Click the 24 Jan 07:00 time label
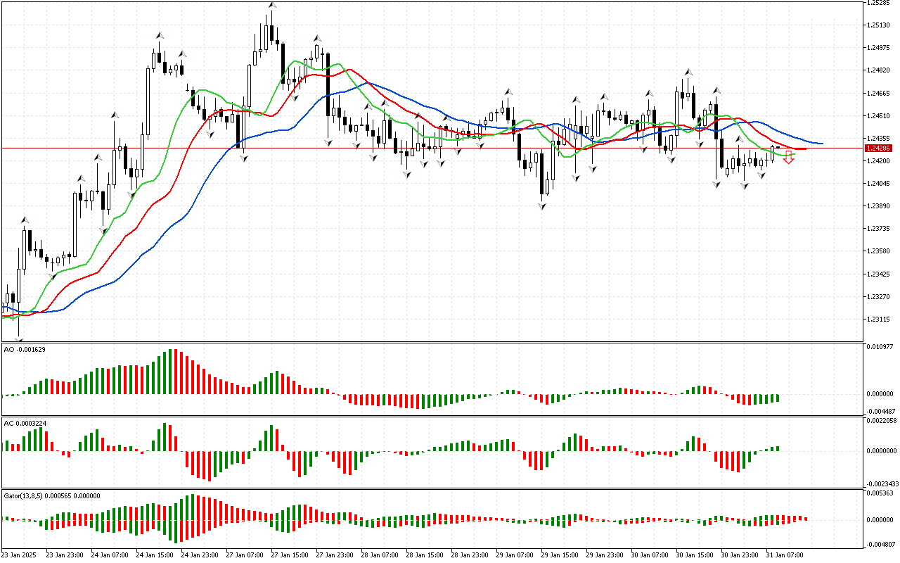900x563 pixels. 110,555
